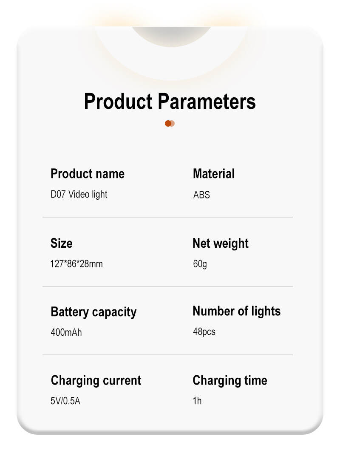This screenshot has width=340, height=456.
Task: Click the Product Parameters heading
Action: (x=170, y=102)
